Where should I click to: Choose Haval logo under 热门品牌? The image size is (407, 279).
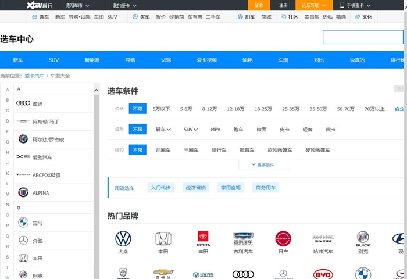point(323,239)
